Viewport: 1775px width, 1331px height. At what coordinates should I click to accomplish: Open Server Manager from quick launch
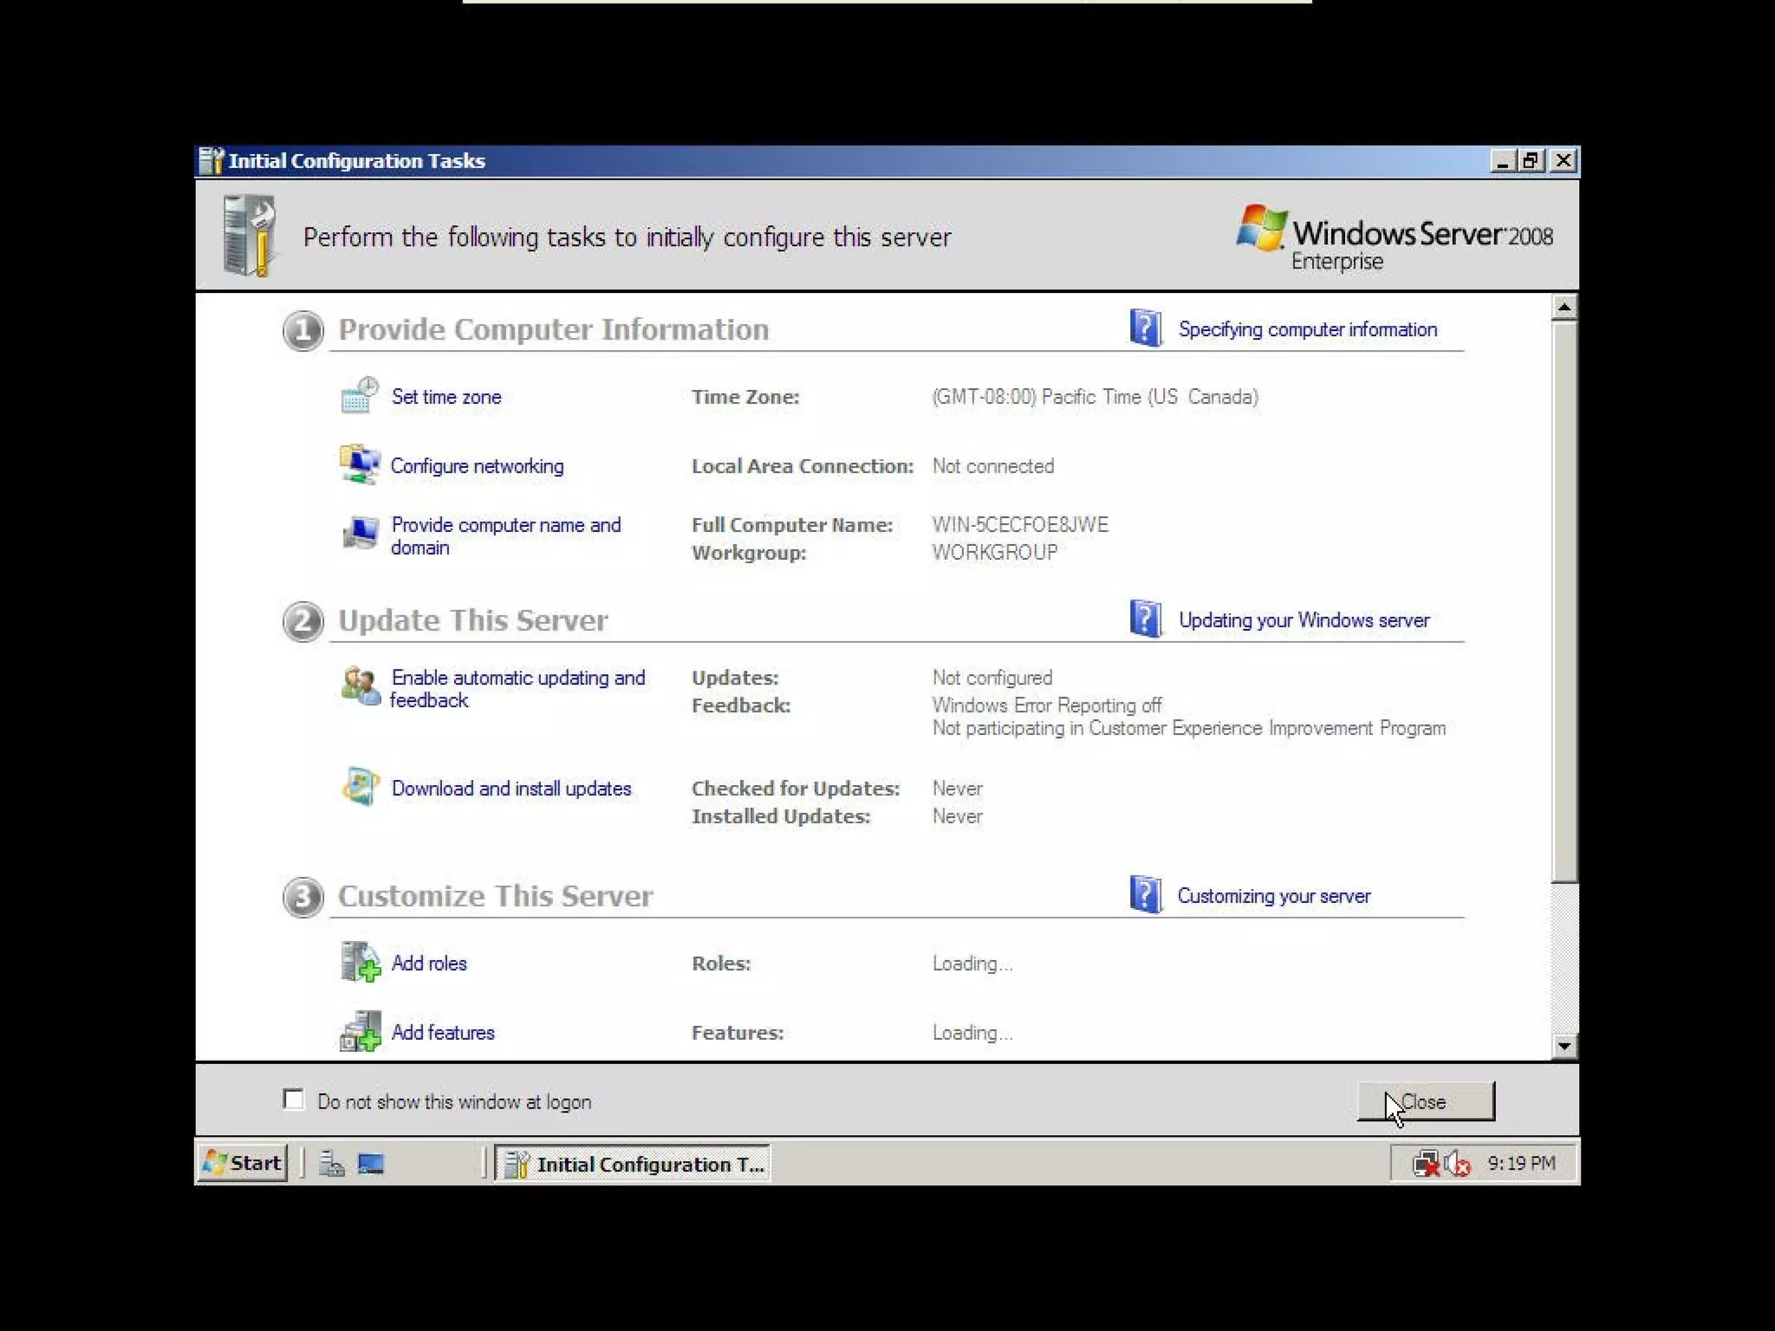point(331,1163)
